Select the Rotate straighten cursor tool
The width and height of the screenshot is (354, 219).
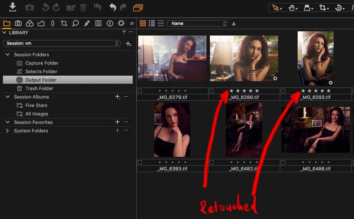(339, 8)
